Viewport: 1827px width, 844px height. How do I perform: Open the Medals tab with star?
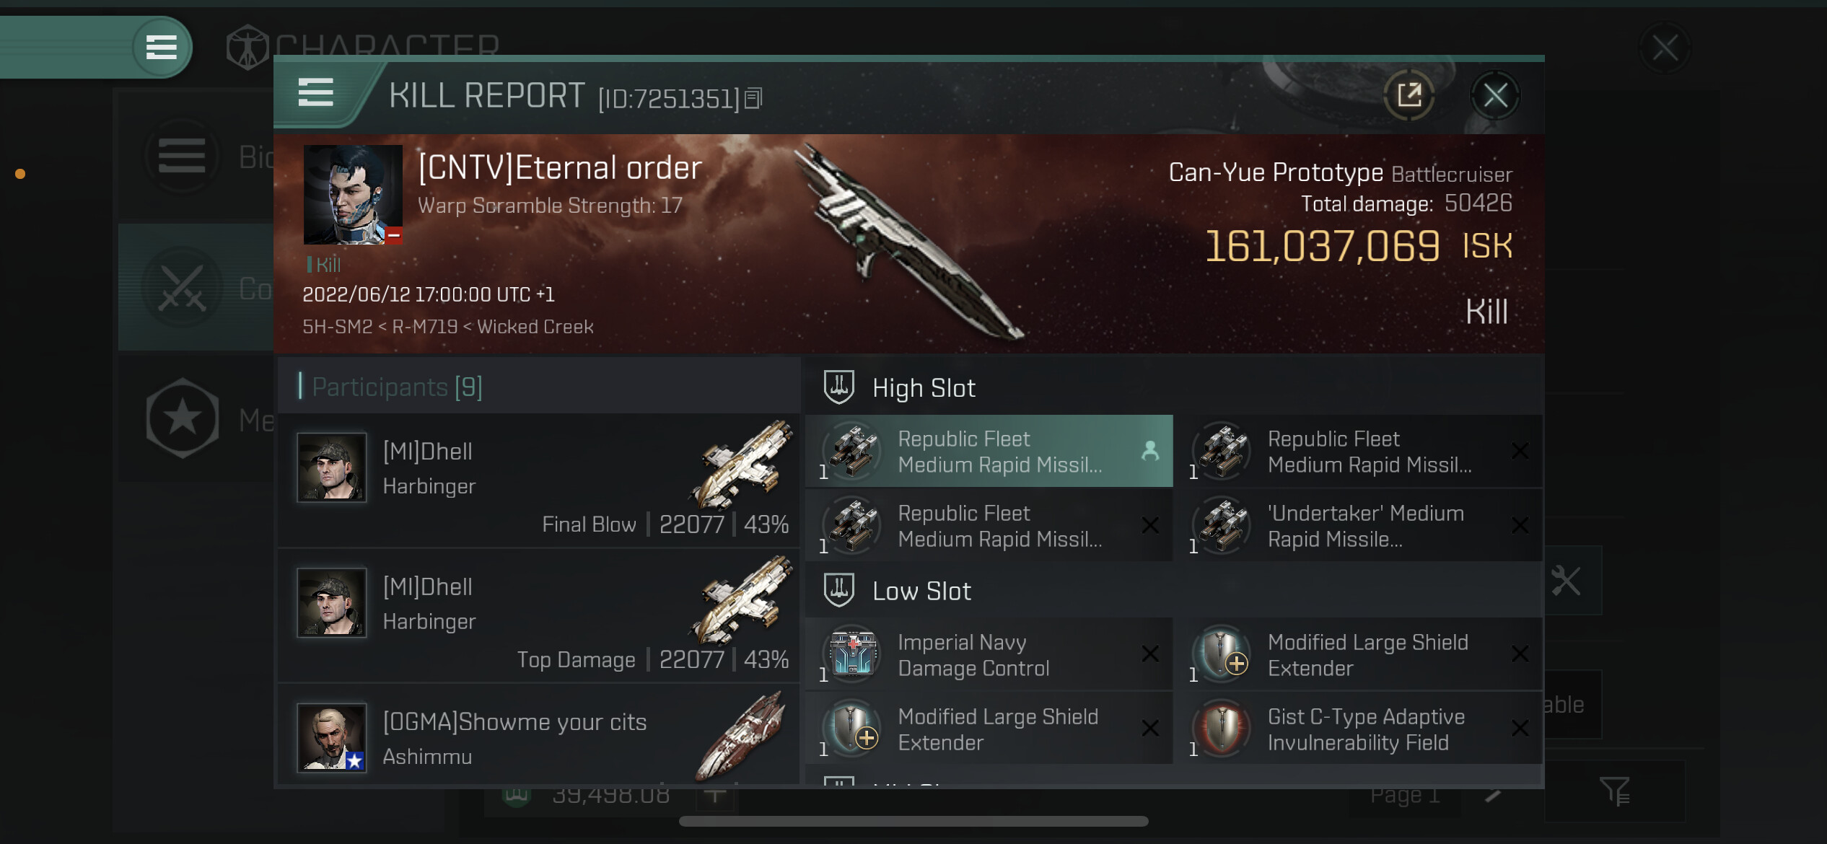pyautogui.click(x=183, y=418)
